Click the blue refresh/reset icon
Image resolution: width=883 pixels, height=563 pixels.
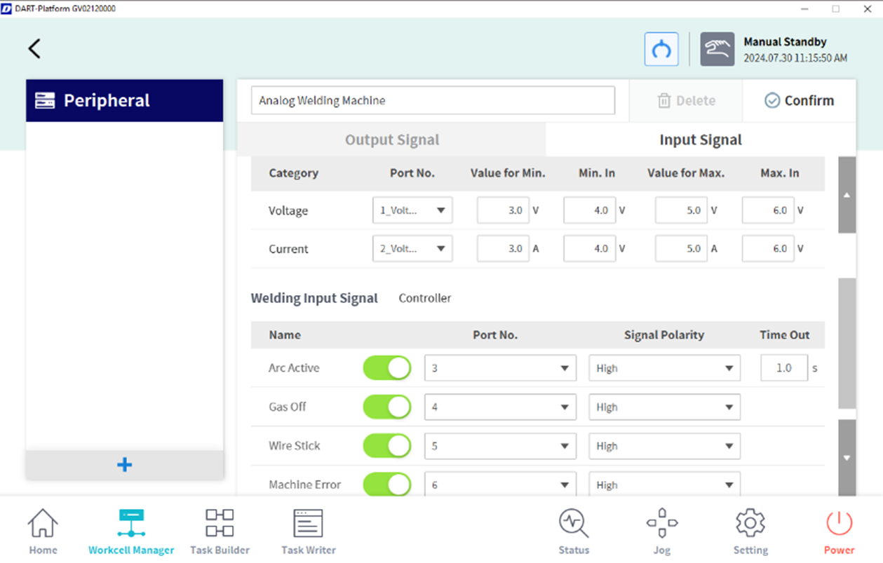pyautogui.click(x=661, y=49)
